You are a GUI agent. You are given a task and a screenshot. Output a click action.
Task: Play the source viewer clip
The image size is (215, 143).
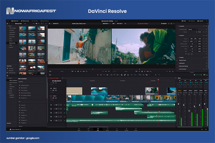pyautogui.click(x=81, y=71)
